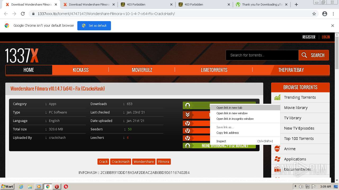Click the second uTorrent mirror icon

tap(188, 131)
